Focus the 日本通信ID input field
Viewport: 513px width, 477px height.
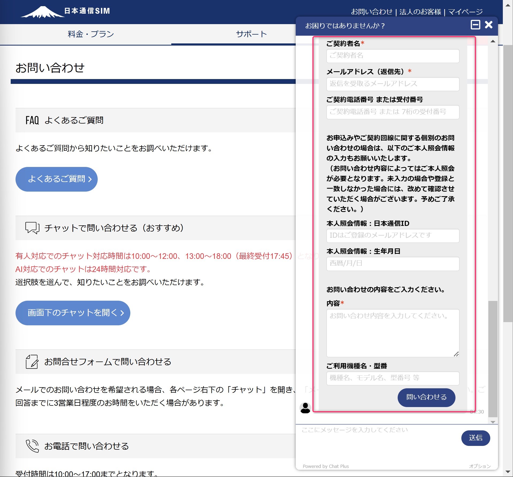point(393,236)
